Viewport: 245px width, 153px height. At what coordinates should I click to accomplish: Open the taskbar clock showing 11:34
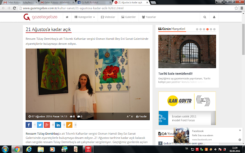coord(235,150)
